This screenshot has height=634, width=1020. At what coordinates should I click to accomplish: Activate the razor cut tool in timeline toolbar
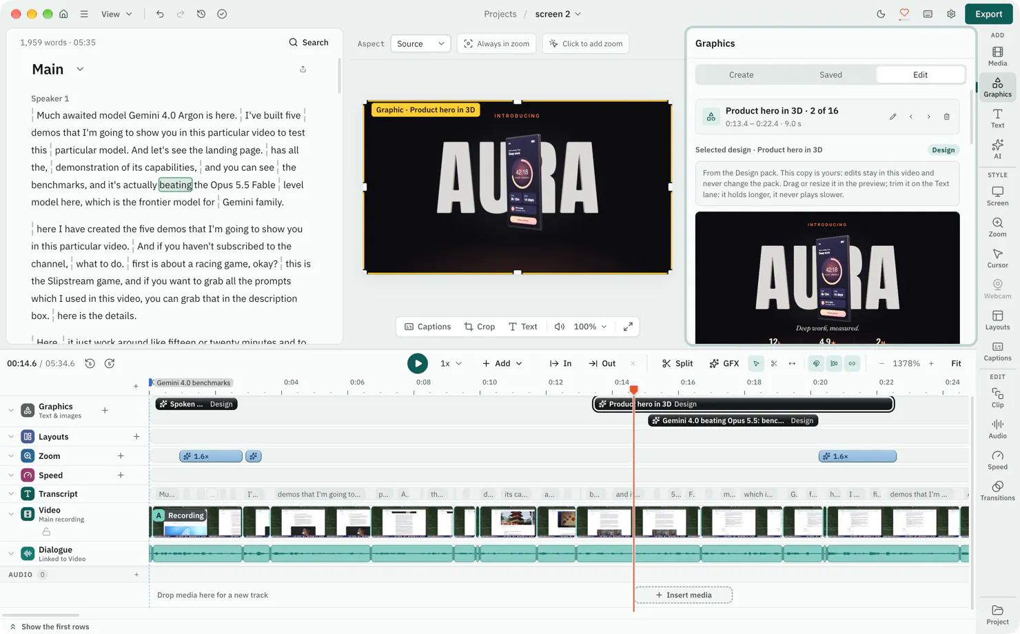coord(774,363)
